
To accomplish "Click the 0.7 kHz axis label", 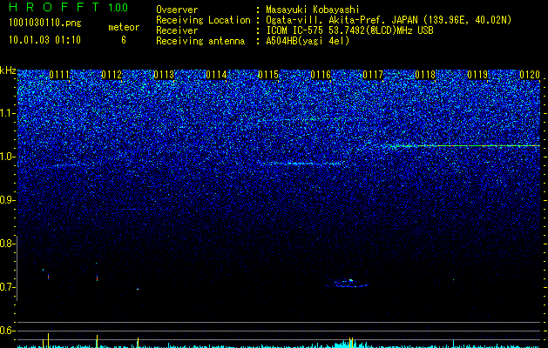I will point(7,287).
